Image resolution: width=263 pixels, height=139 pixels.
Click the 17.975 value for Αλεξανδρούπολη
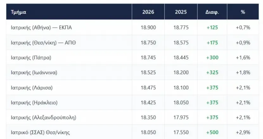point(181,117)
